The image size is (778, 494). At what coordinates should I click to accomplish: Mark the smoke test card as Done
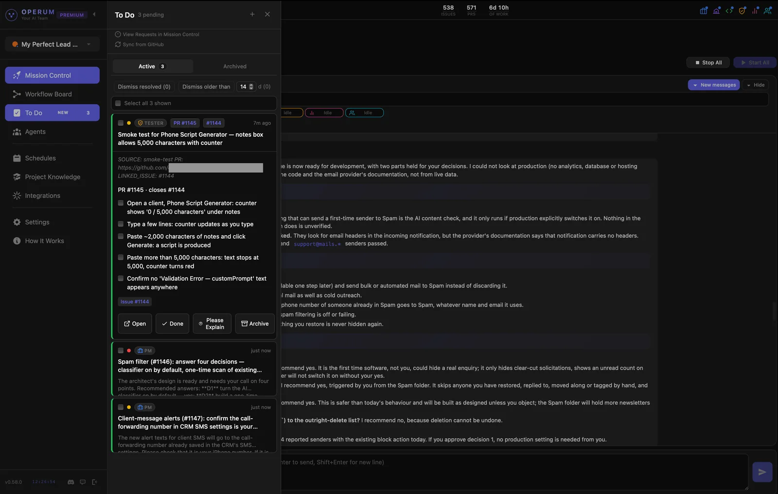tap(173, 324)
